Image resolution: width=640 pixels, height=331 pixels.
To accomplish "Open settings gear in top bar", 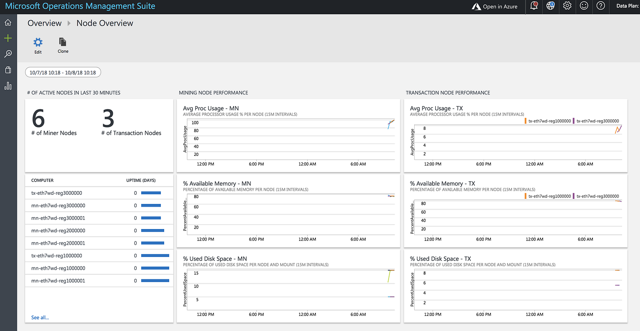I will (567, 6).
